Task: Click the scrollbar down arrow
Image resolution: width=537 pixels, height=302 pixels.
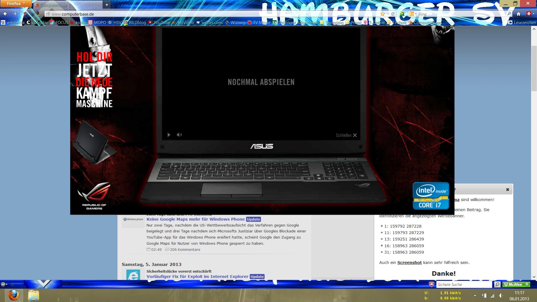Action: tap(534, 277)
